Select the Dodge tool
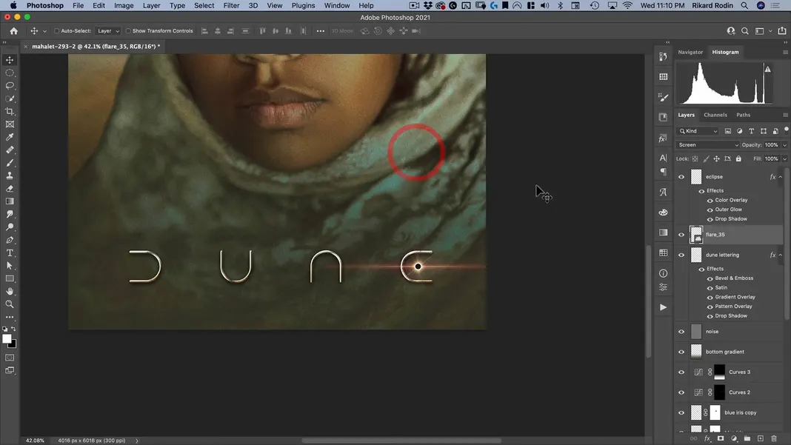The width and height of the screenshot is (791, 445). [10, 227]
